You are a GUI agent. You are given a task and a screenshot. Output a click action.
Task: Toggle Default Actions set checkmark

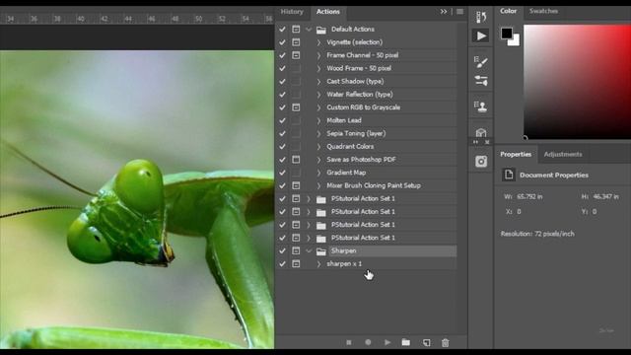tap(282, 30)
